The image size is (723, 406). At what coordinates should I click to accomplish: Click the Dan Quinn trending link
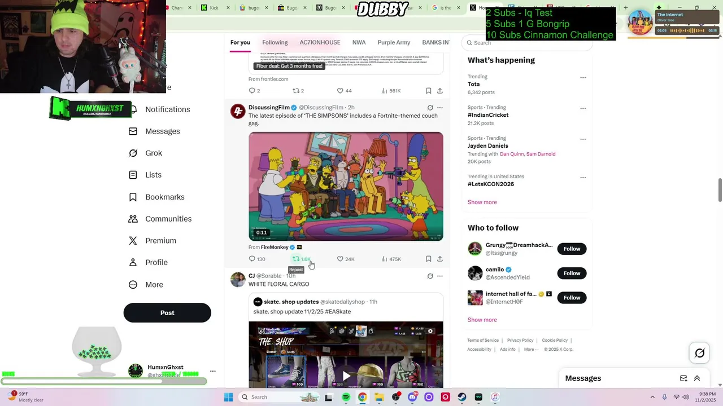pos(512,154)
